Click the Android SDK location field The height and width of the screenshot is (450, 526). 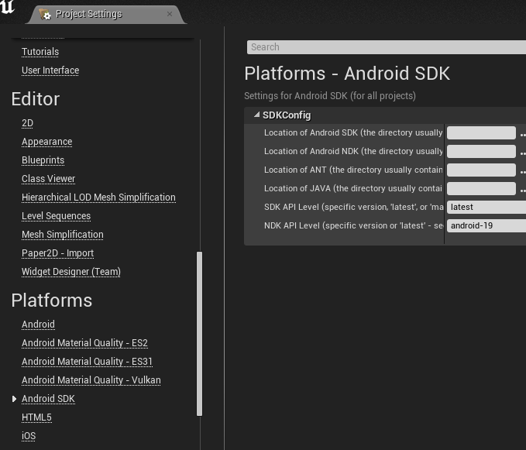coord(481,132)
